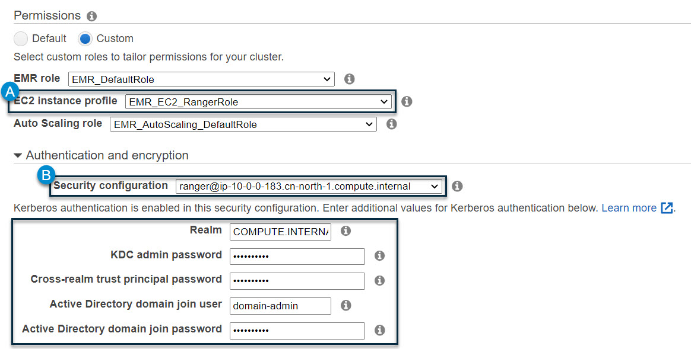Click info icon beside Active Directory domain join password

(379, 331)
